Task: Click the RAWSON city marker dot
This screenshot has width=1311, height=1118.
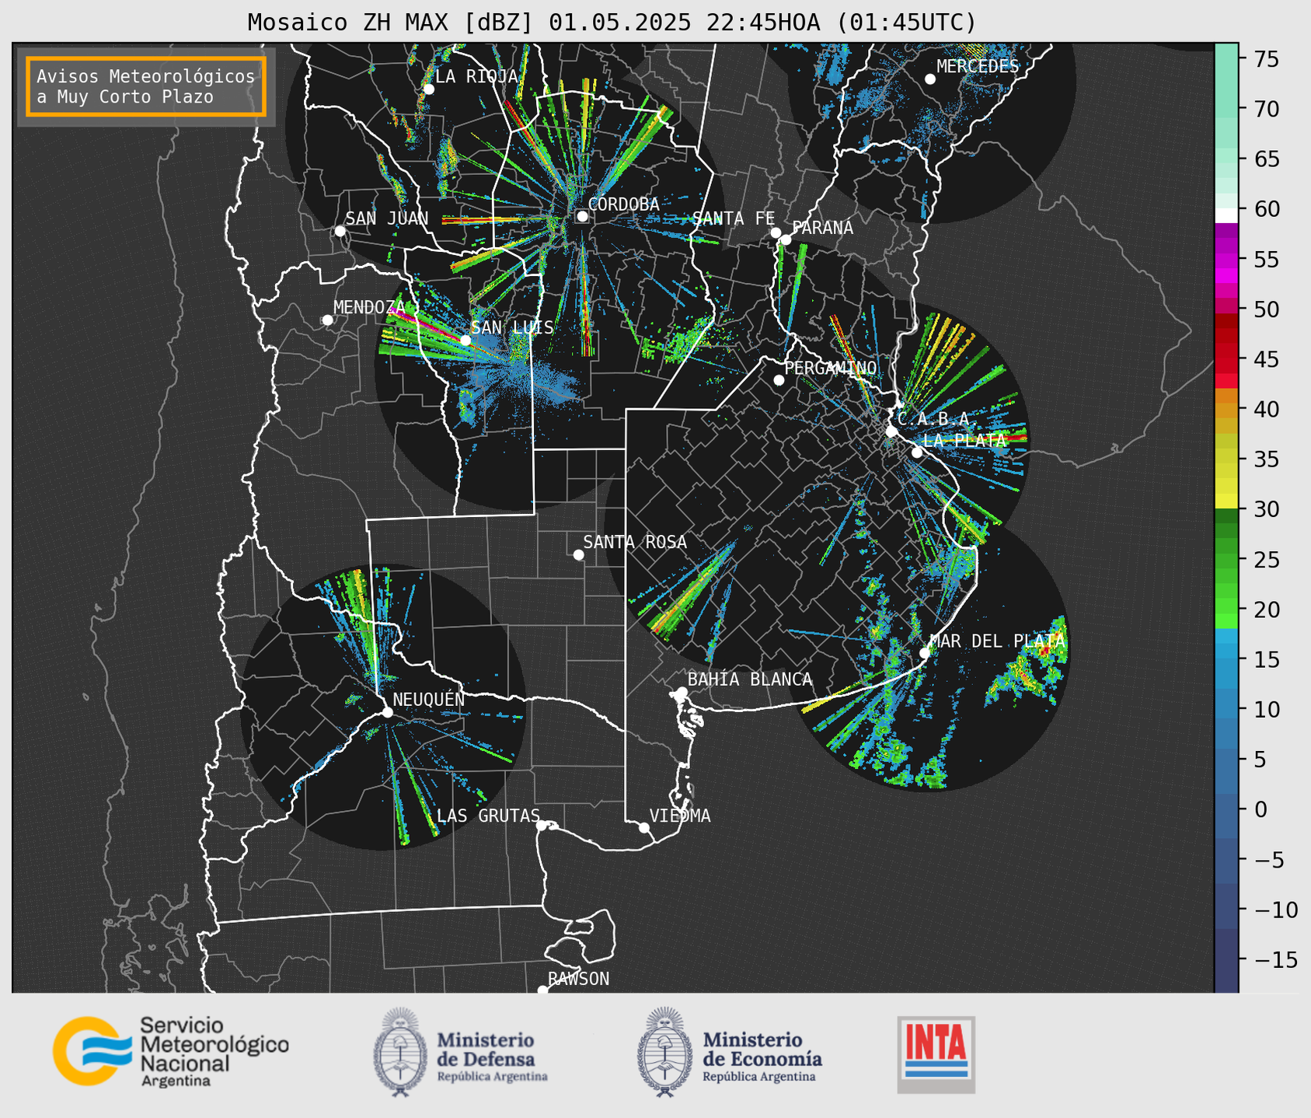Action: (542, 990)
